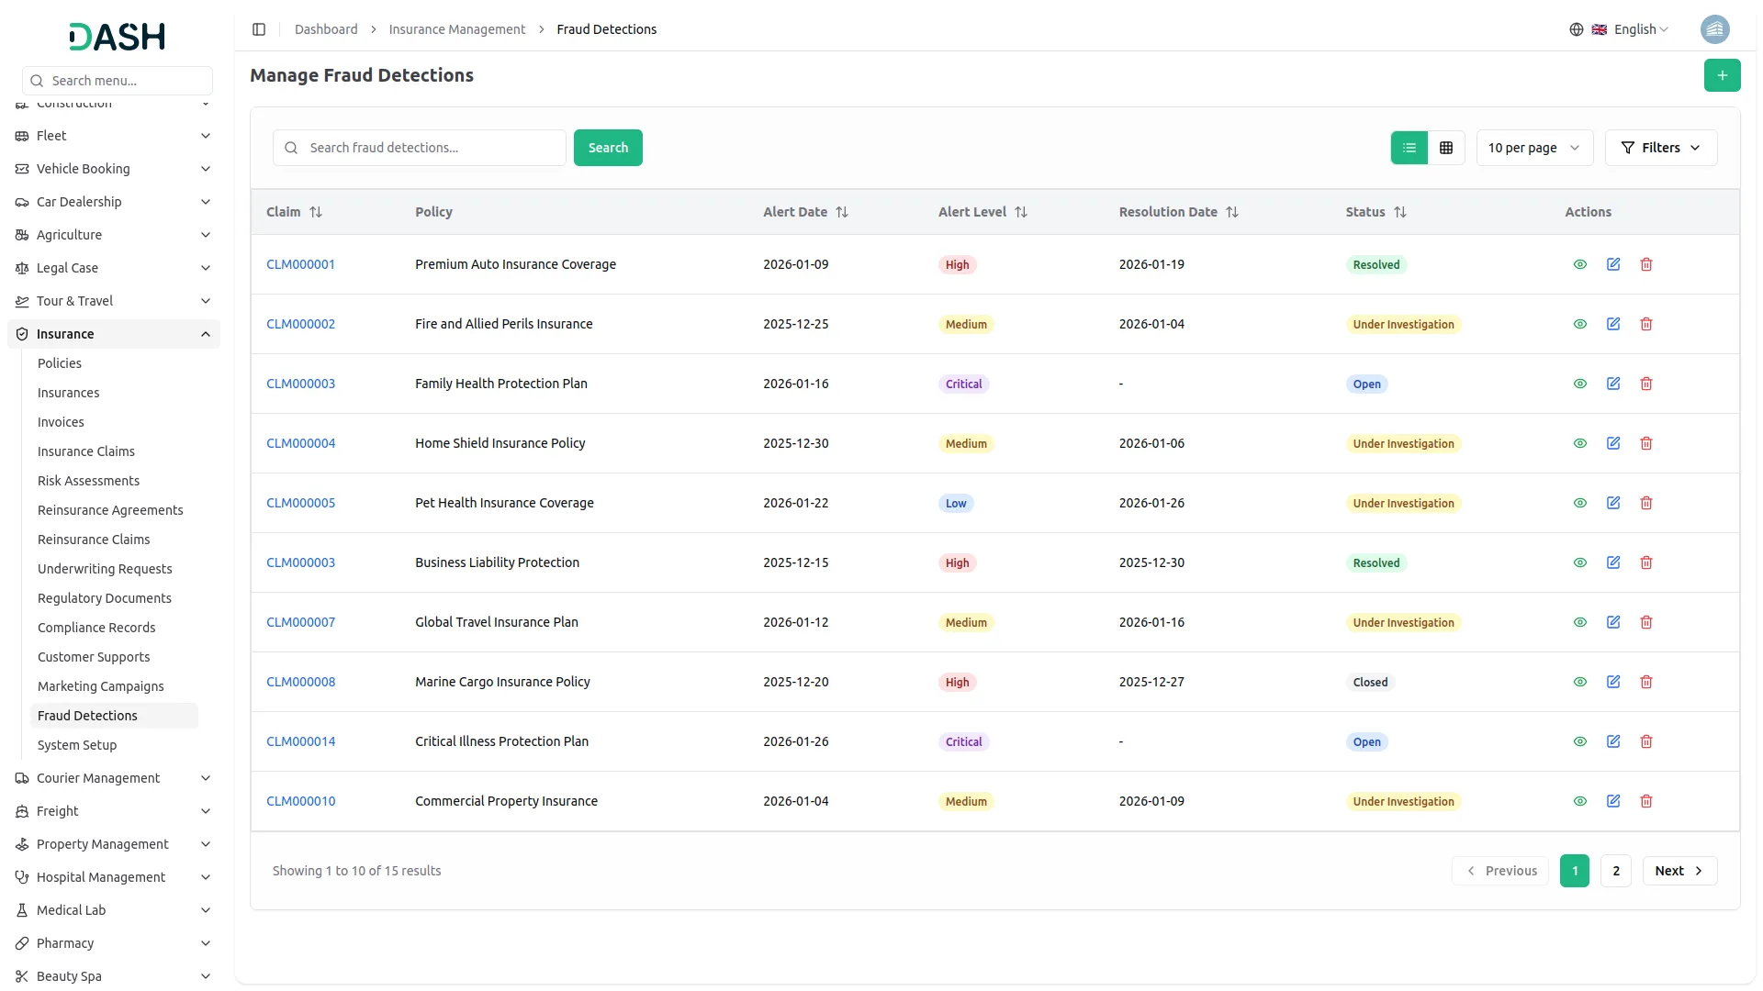The width and height of the screenshot is (1763, 991).
Task: Toggle sorting on the Claim column
Action: click(316, 212)
